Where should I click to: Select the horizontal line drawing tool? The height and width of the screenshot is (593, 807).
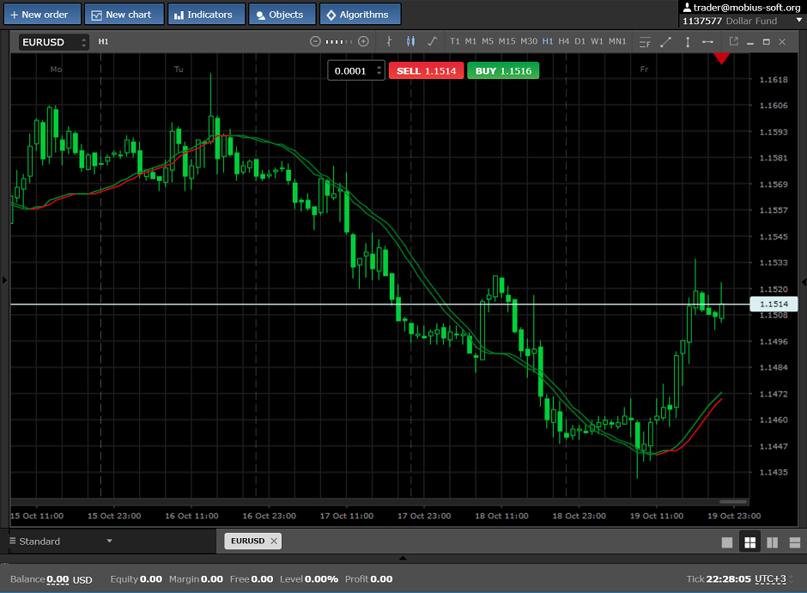point(707,42)
